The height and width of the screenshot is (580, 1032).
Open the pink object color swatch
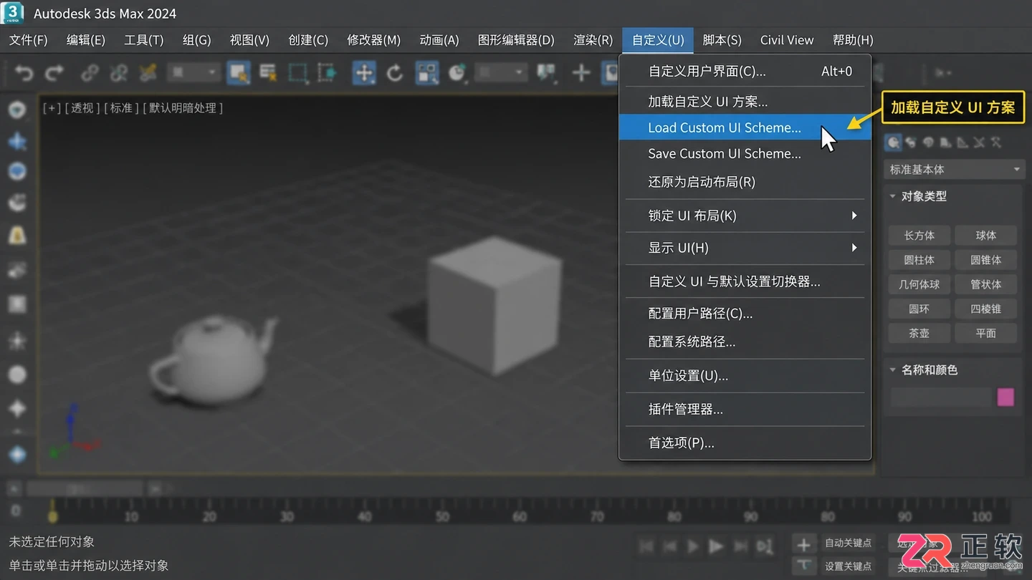1005,397
